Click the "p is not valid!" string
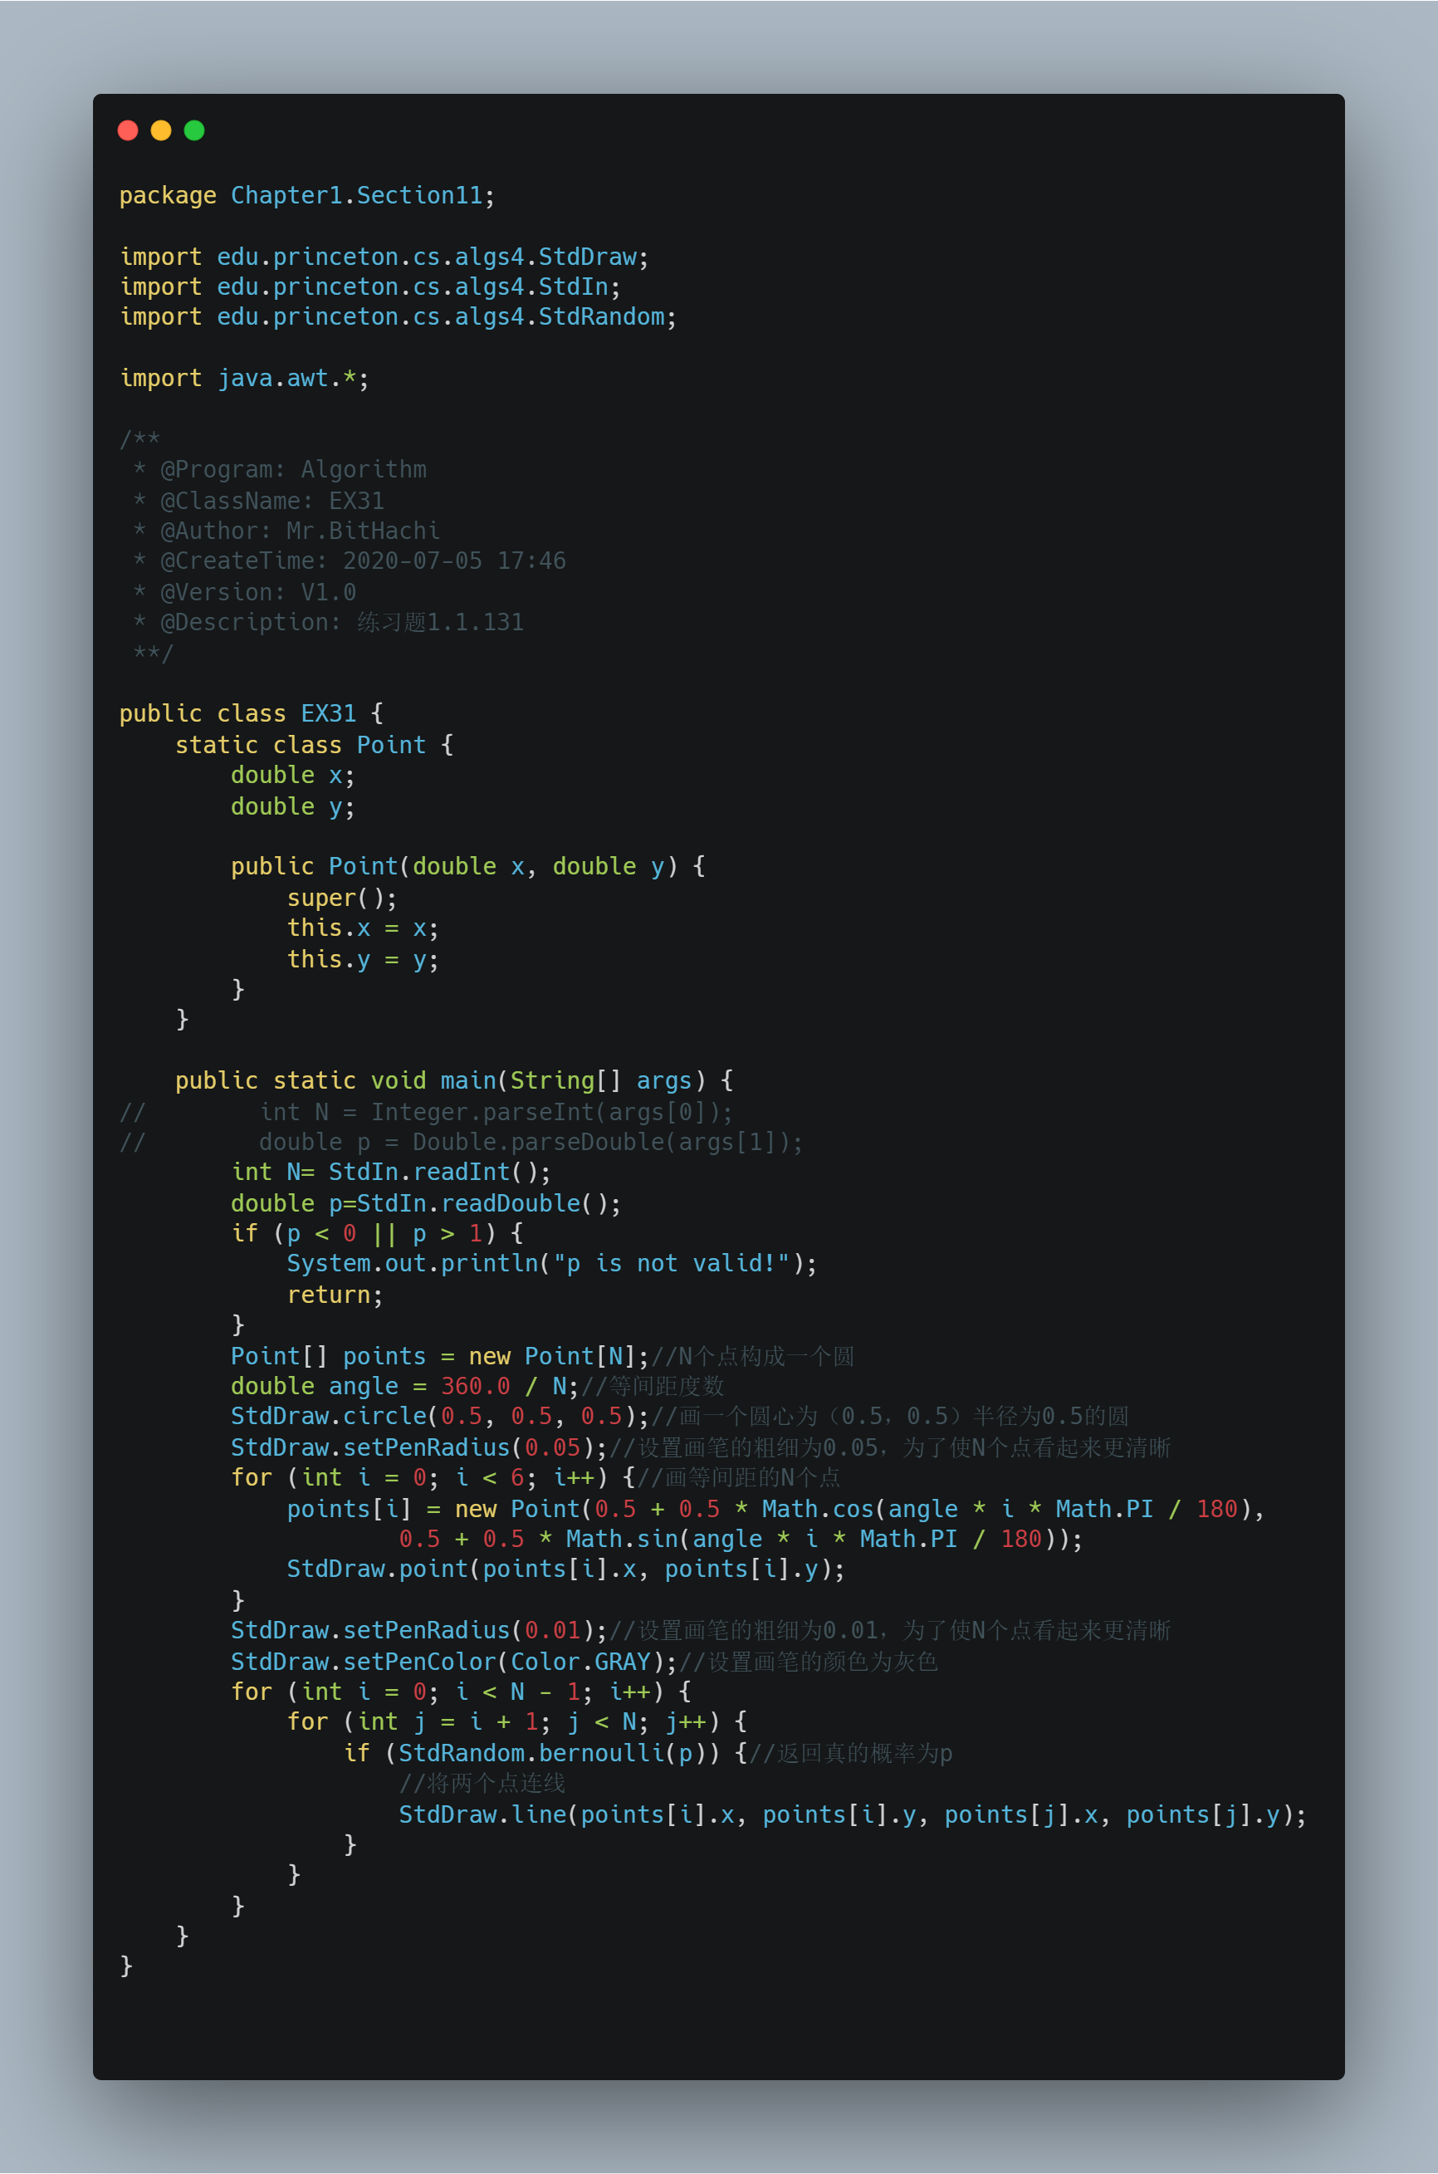Viewport: 1438px width, 2174px height. (672, 1263)
